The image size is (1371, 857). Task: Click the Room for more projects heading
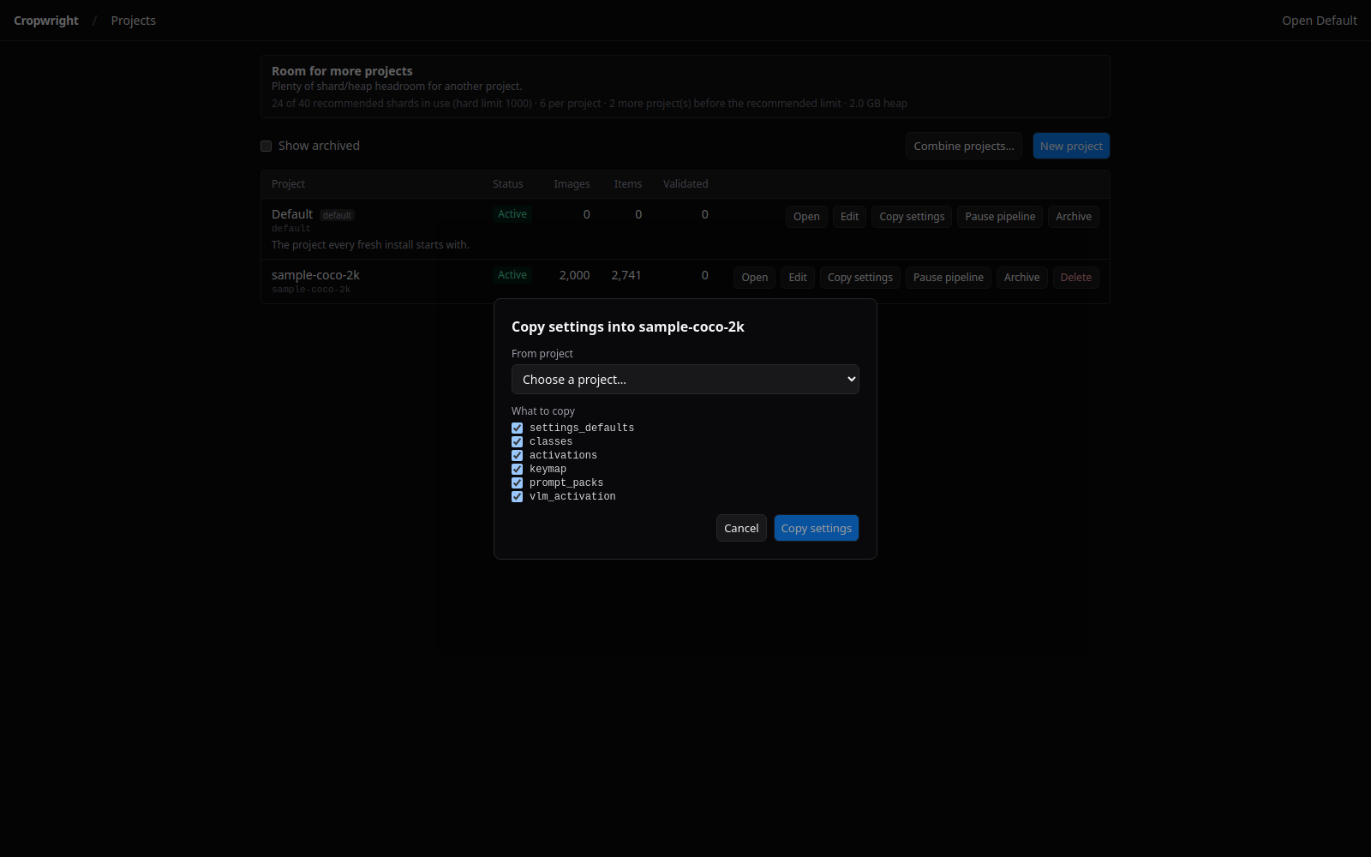click(x=342, y=71)
